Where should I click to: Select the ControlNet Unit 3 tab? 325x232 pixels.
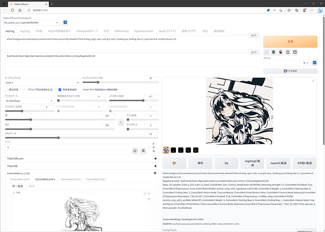point(96,179)
